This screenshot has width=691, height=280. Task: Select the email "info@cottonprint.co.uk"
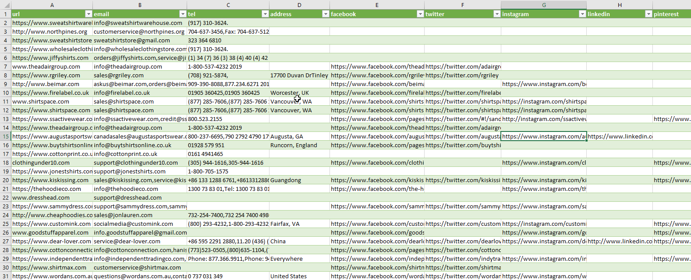coord(140,154)
